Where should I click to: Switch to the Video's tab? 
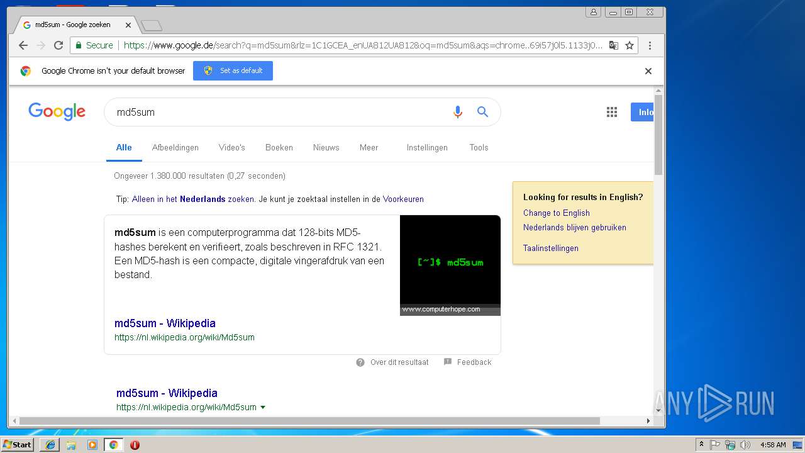click(232, 147)
